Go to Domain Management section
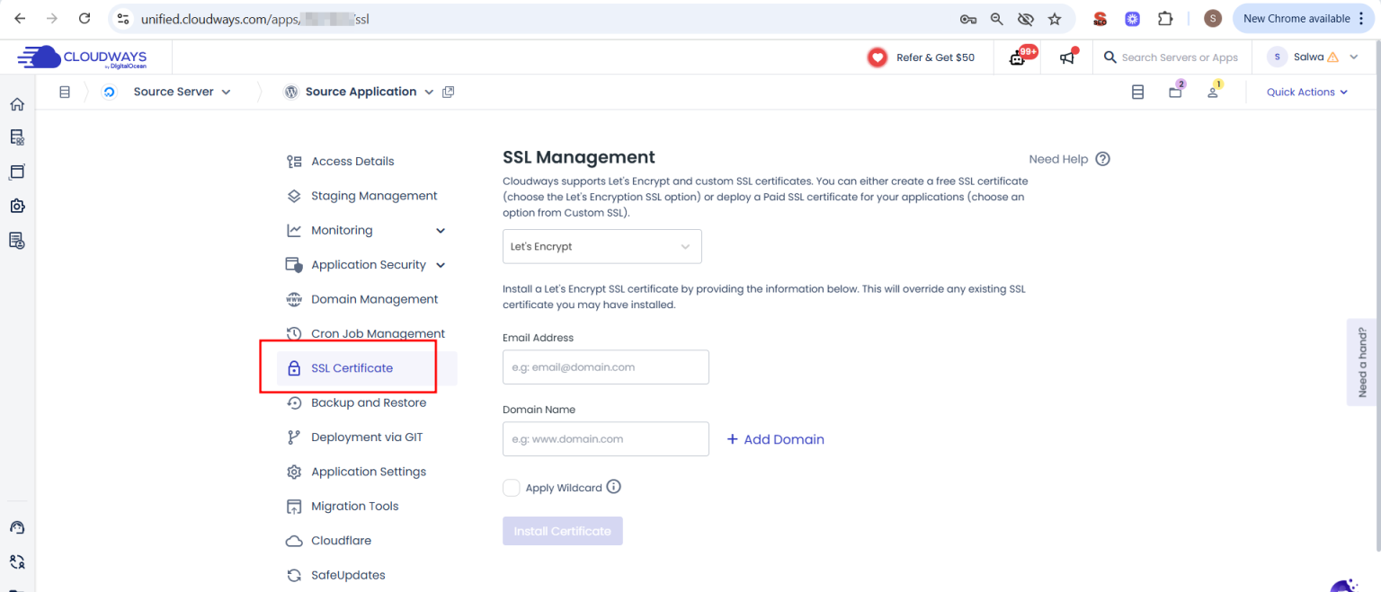1381x592 pixels. click(x=374, y=299)
